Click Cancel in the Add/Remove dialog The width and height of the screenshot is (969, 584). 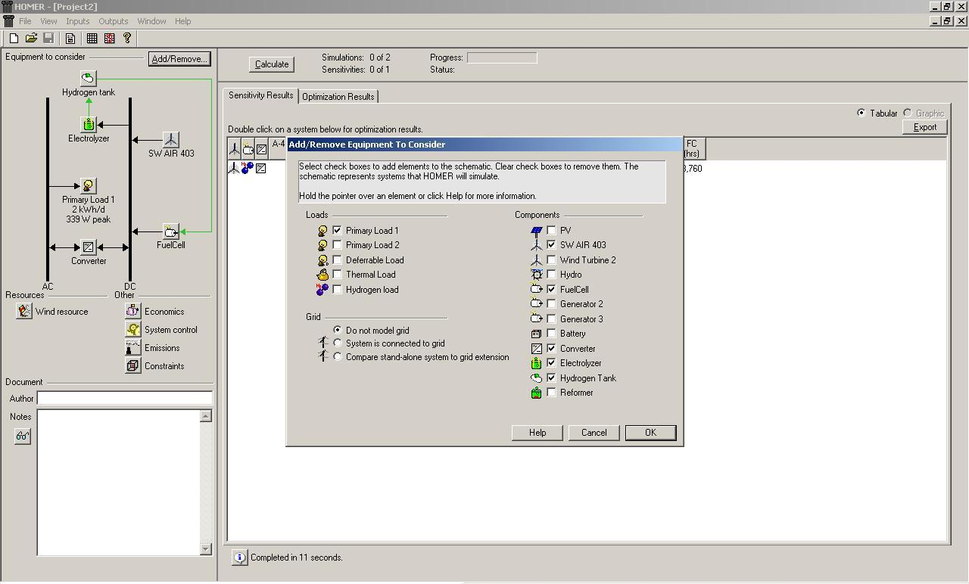click(x=594, y=433)
